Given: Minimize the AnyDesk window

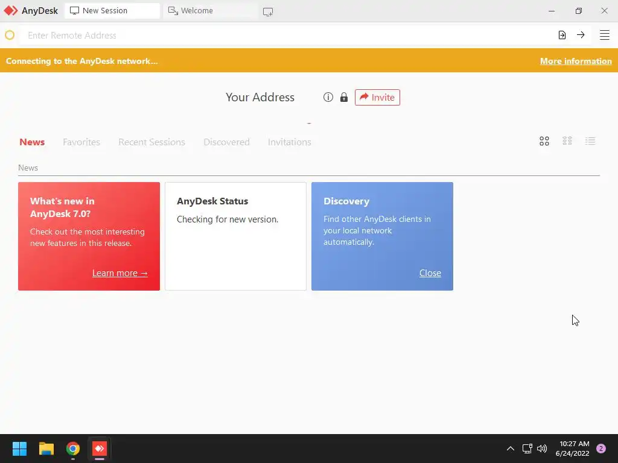Looking at the screenshot, I should coord(552,11).
